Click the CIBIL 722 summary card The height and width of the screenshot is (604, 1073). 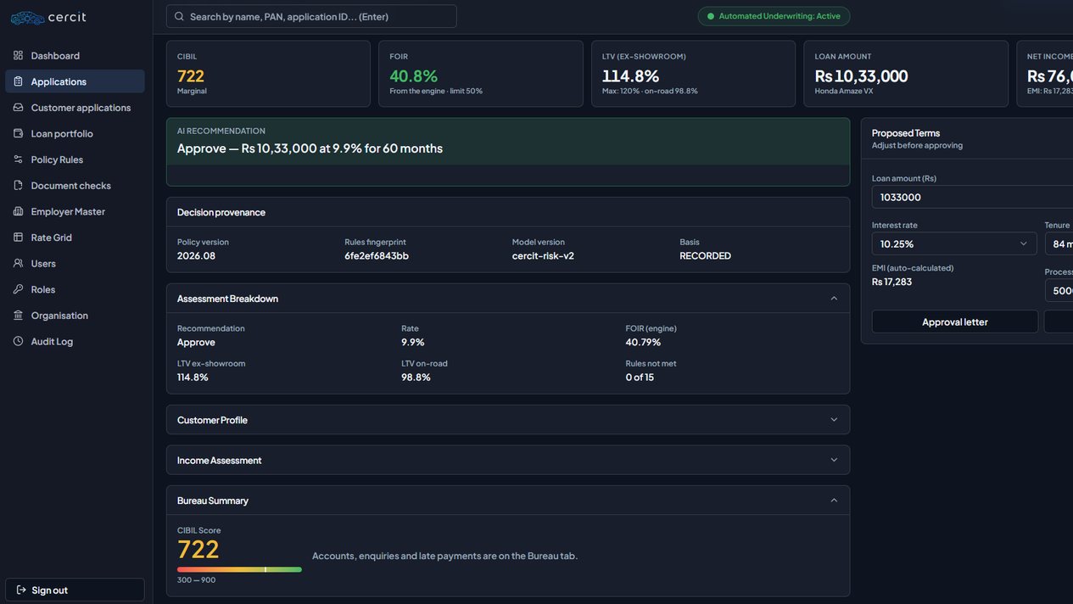pos(268,74)
